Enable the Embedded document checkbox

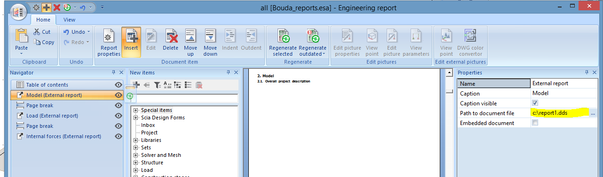[535, 123]
